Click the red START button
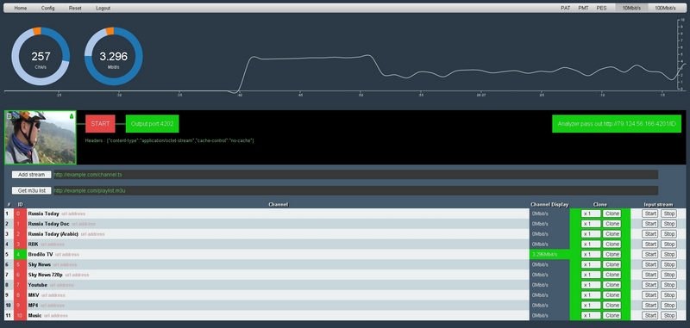 pyautogui.click(x=100, y=124)
